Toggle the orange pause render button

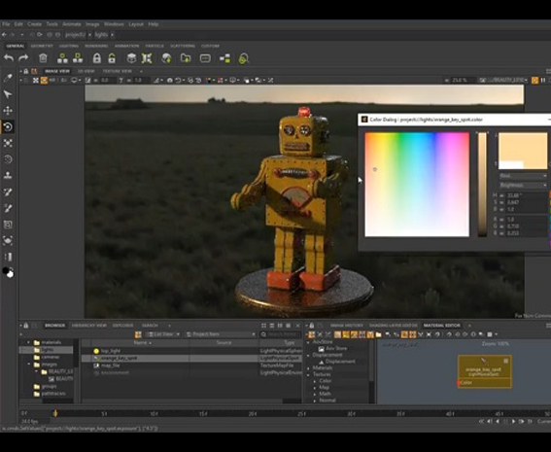pos(534,81)
